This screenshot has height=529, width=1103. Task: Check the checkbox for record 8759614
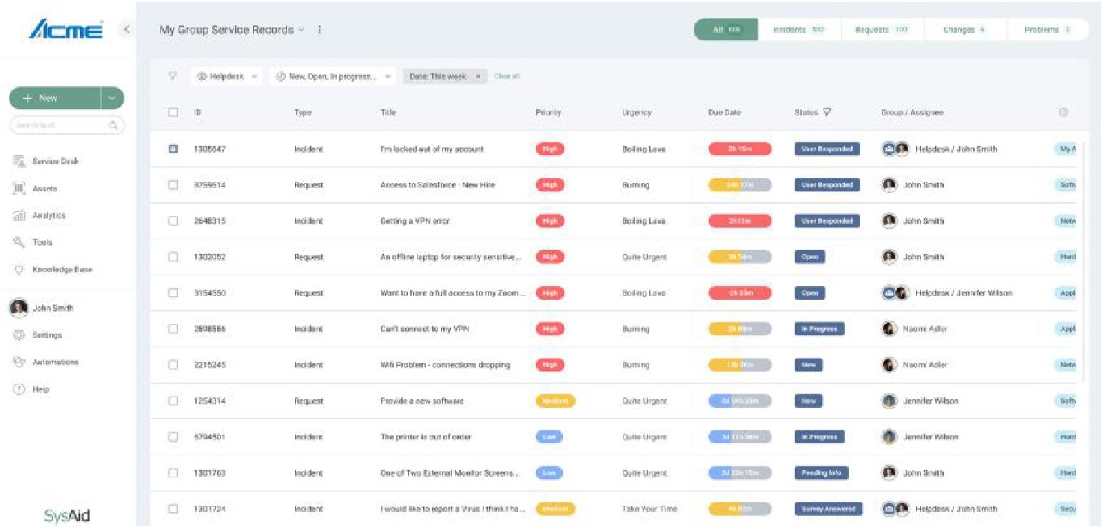coord(173,185)
